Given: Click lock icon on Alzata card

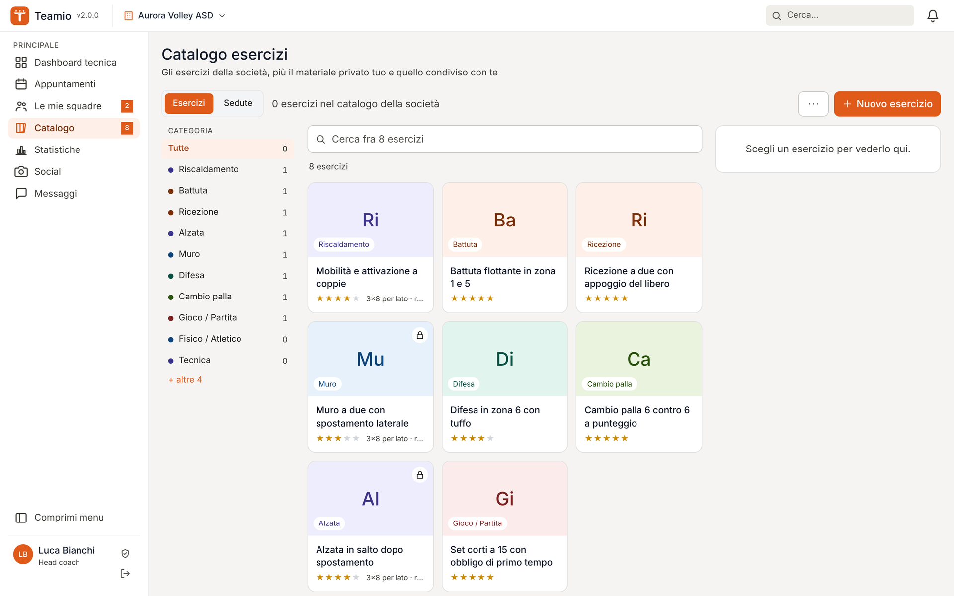Looking at the screenshot, I should click(420, 475).
